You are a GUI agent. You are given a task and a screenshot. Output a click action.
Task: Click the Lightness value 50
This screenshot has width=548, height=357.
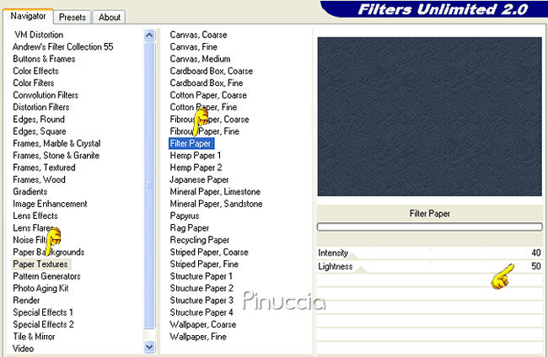535,266
